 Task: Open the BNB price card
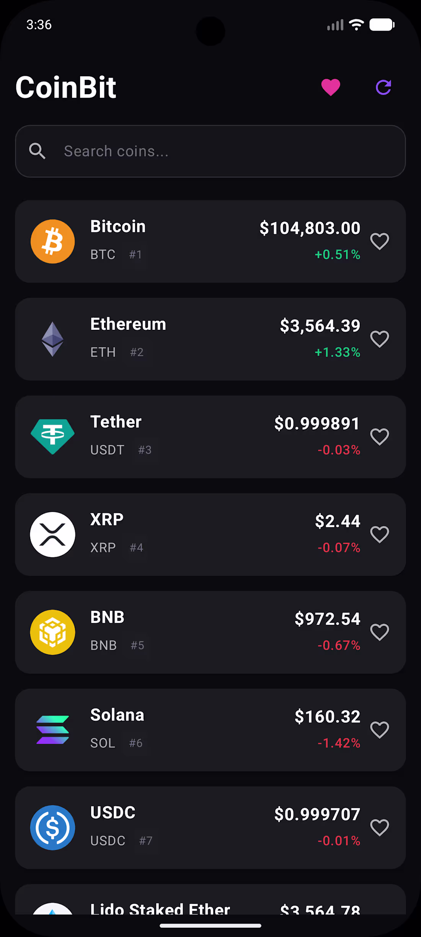tap(210, 632)
